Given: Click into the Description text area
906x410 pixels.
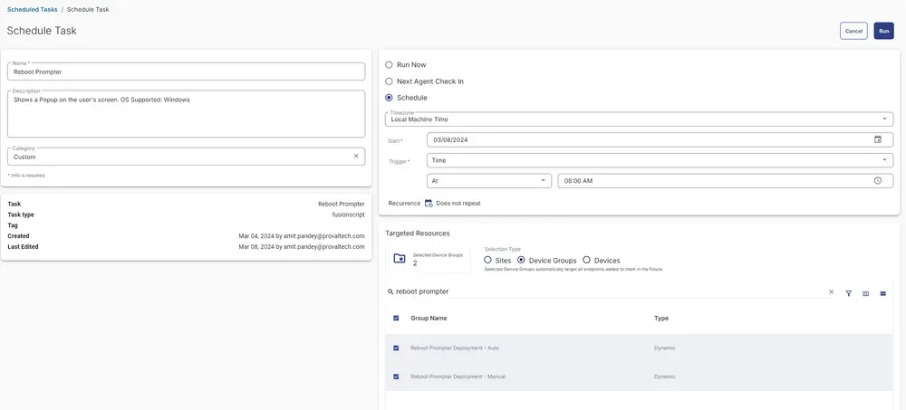Looking at the screenshot, I should tap(186, 114).
